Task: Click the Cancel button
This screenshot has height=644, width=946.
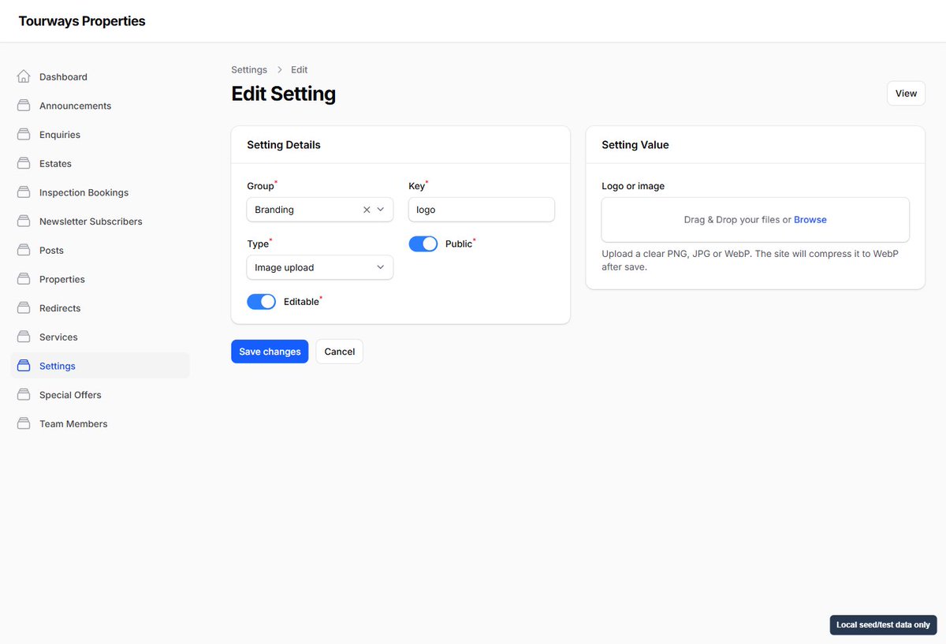Action: [x=340, y=352]
